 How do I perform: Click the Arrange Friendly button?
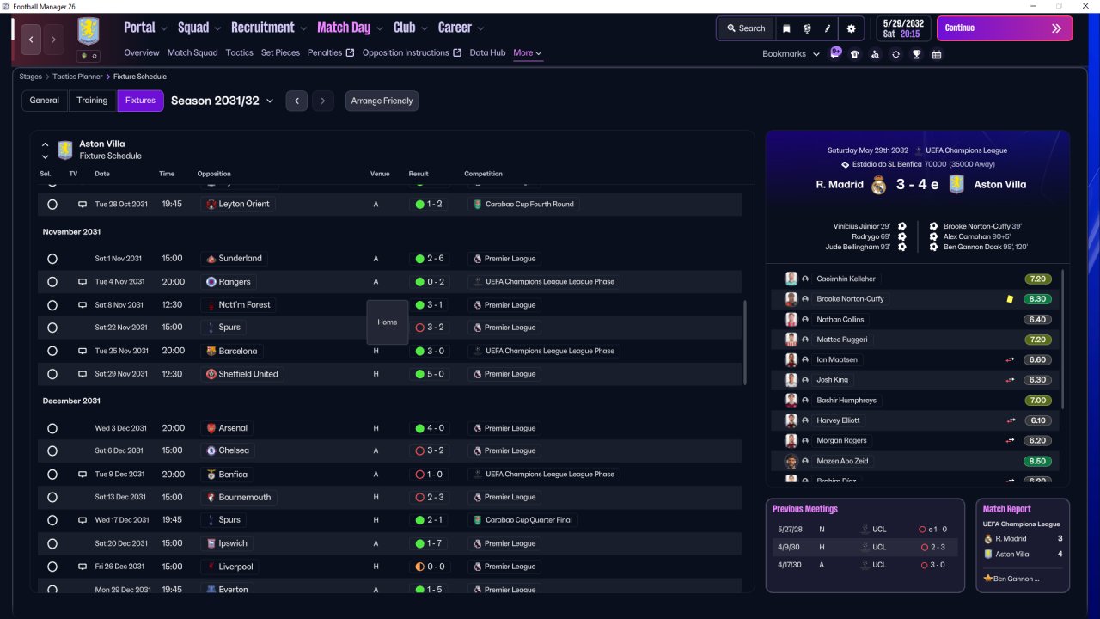click(382, 101)
